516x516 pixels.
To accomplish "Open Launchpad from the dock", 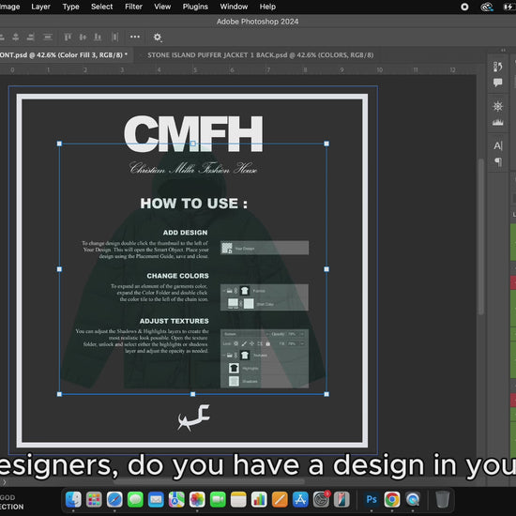I will point(94,499).
